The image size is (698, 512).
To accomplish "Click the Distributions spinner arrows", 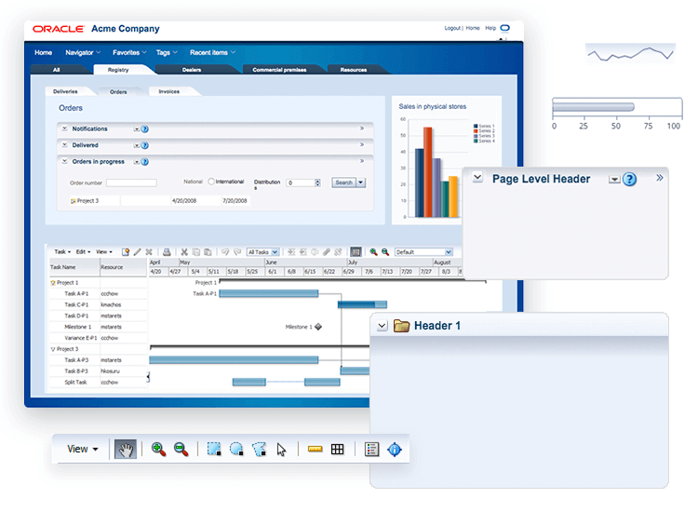I will [x=317, y=183].
